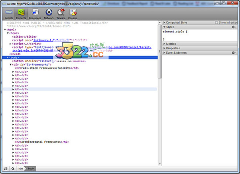
Task: Expand first p node under Architectural Frameworks
Action: coord(13,145)
